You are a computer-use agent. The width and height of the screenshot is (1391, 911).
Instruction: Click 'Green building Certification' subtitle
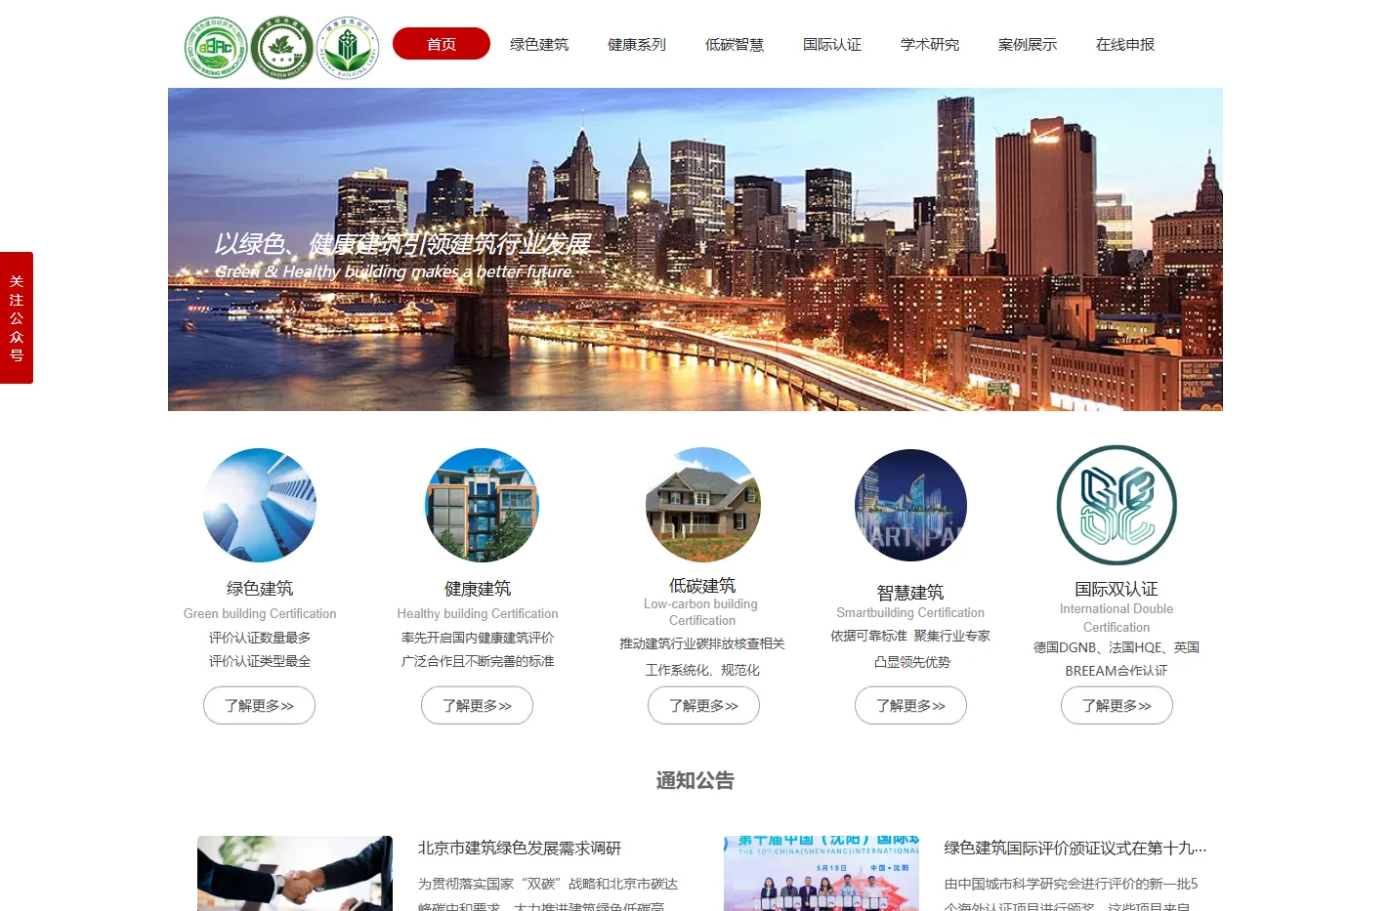pyautogui.click(x=260, y=613)
